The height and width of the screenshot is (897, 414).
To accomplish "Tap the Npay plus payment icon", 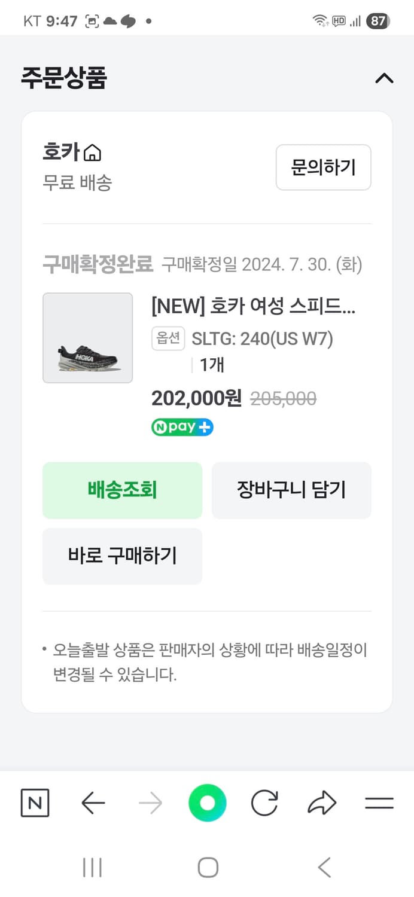I will [x=182, y=427].
